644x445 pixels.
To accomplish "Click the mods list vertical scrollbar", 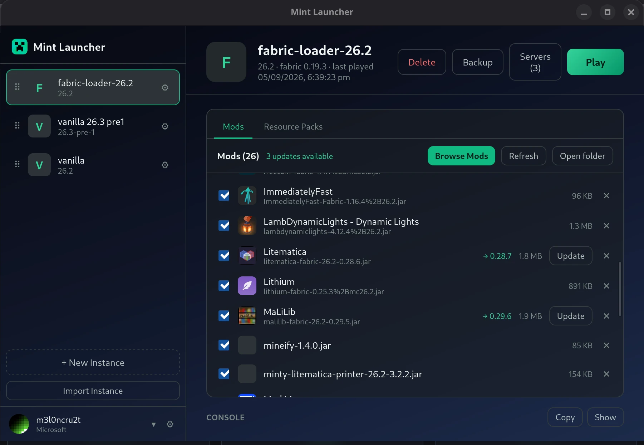I will (620, 289).
